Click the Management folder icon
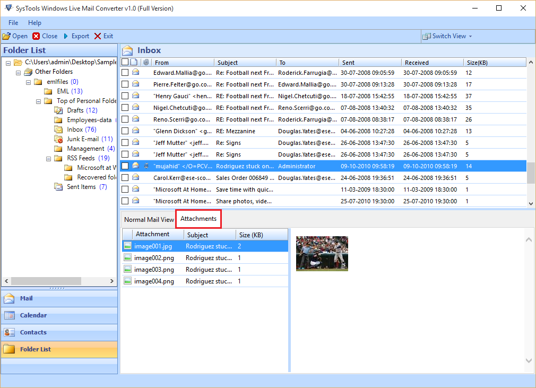This screenshot has width=536, height=388. pos(58,149)
